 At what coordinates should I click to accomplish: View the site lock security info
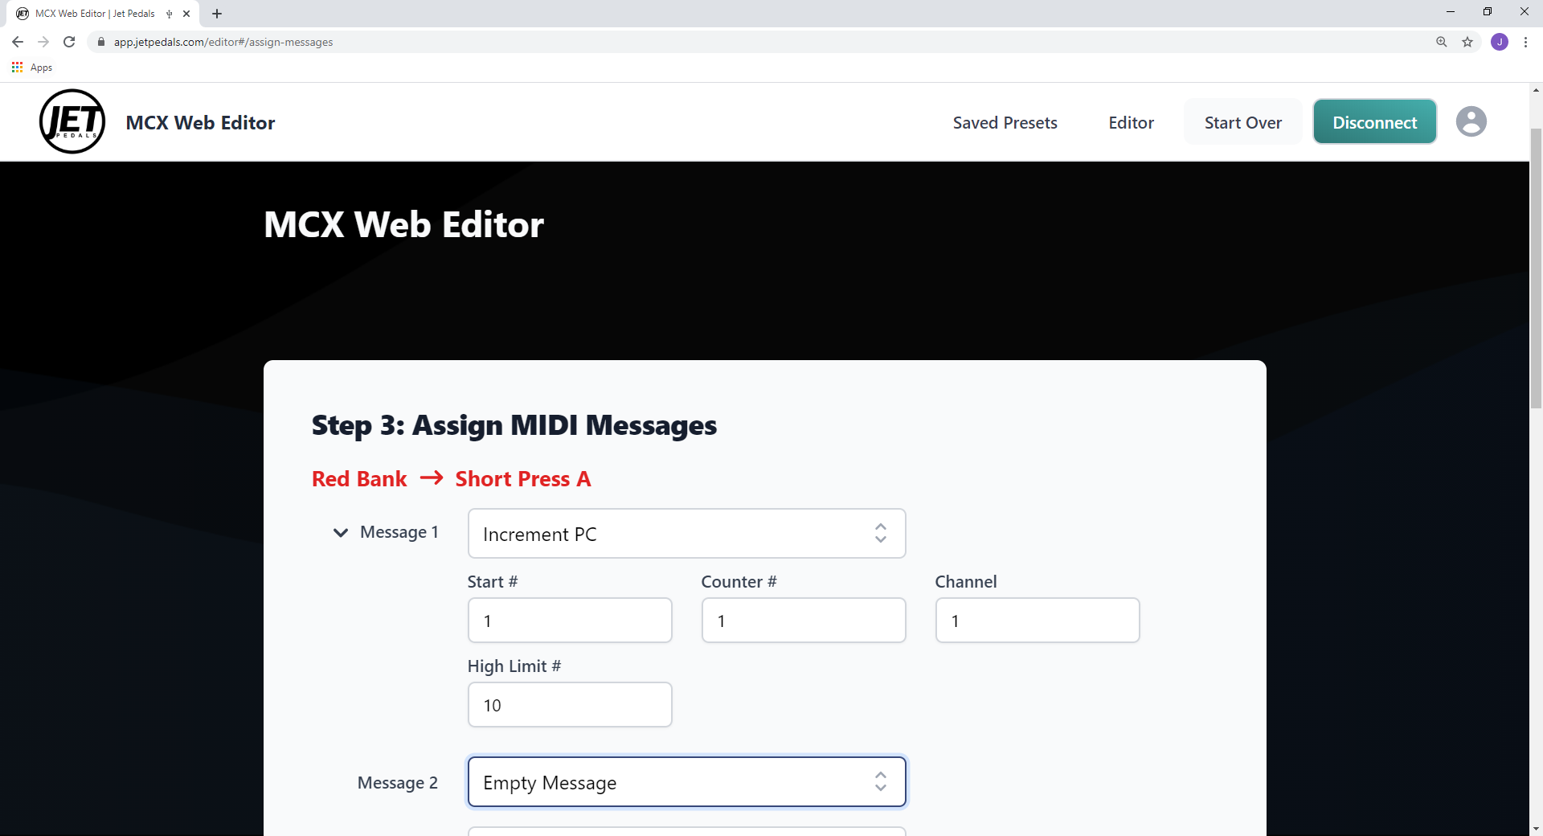100,42
